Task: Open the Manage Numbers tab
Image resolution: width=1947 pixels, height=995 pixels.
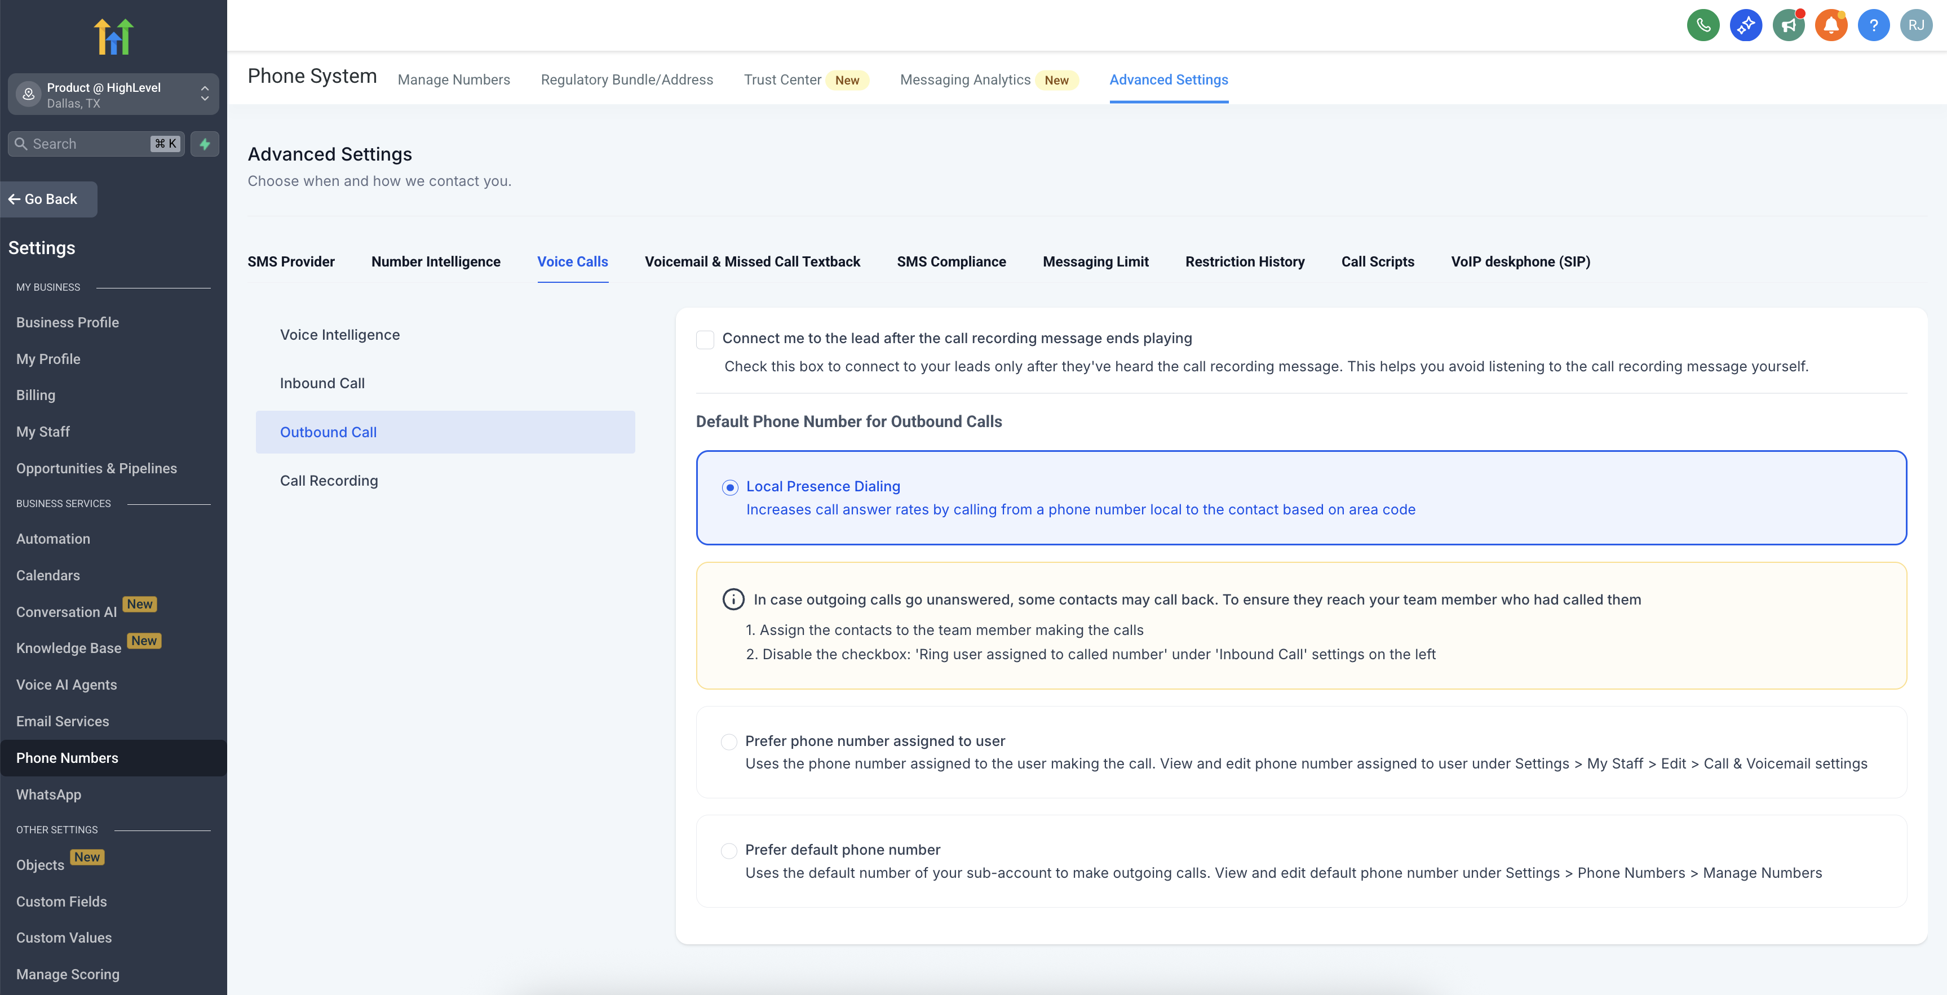Action: 454,79
